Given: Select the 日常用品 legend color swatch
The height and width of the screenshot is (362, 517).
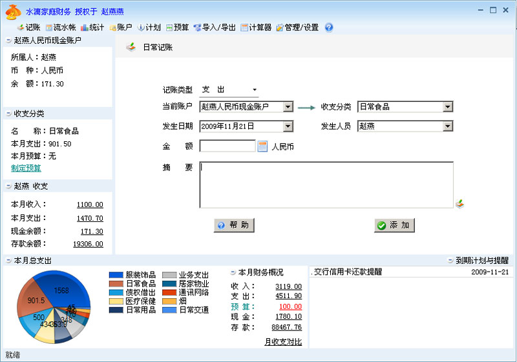Looking at the screenshot, I should [116, 310].
